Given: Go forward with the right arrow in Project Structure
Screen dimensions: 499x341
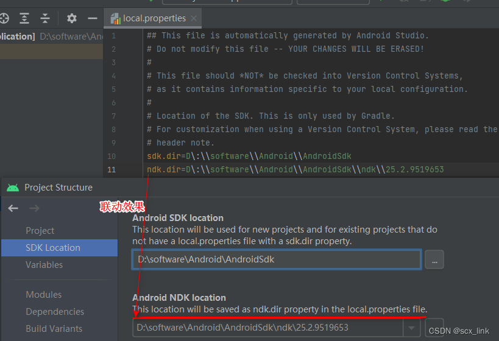Looking at the screenshot, I should click(x=34, y=208).
